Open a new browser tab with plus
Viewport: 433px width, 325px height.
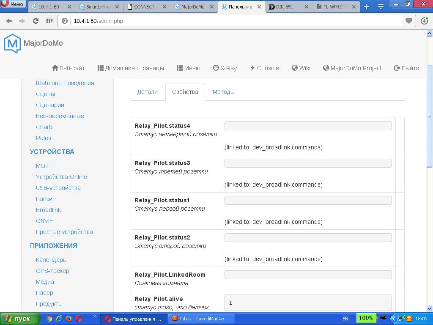click(x=366, y=6)
